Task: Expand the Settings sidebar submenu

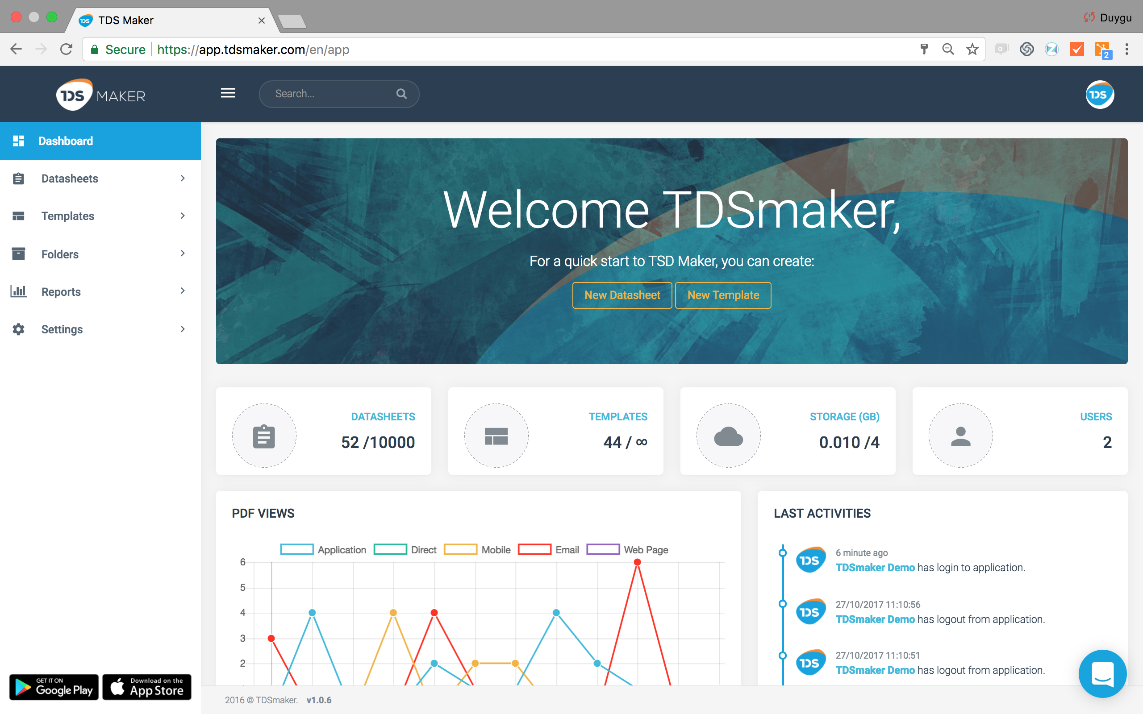Action: [100, 329]
